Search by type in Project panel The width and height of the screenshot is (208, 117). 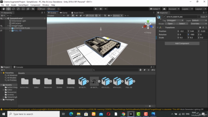pyautogui.click(x=140, y=70)
